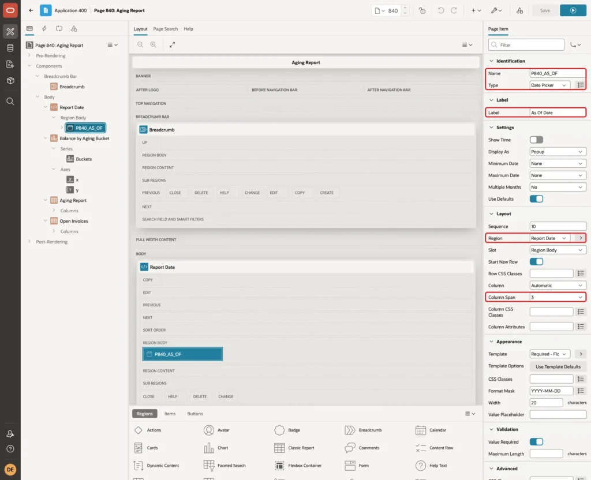The image size is (591, 480).
Task: Run the page with play button
Action: tap(573, 10)
